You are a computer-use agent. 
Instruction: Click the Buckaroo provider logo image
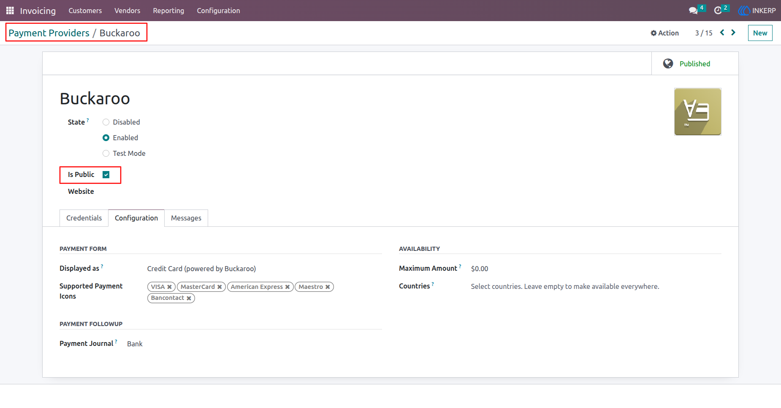[x=697, y=112]
